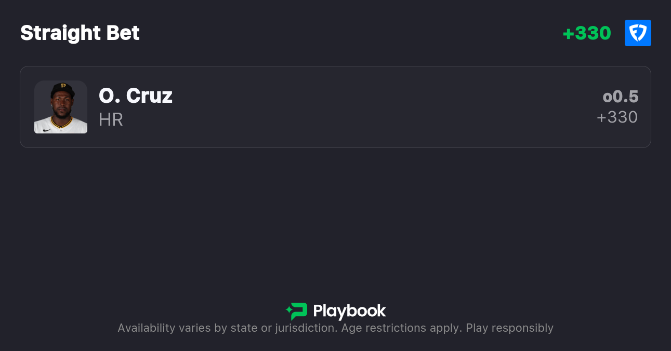Click O. Cruz's player headshot photo
Screen dimensions: 671x351
(61, 107)
